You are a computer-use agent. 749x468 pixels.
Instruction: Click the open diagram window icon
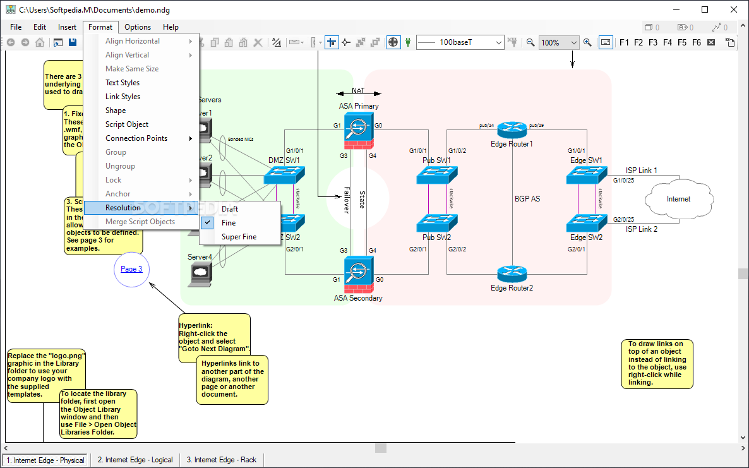point(58,42)
